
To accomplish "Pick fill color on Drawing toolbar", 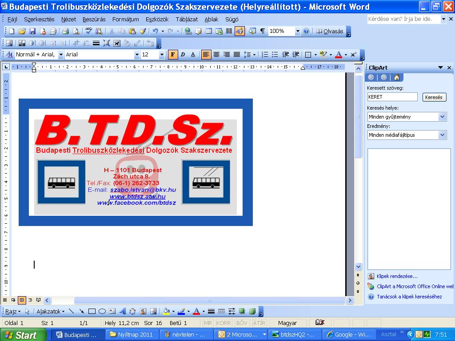I will pos(166,311).
